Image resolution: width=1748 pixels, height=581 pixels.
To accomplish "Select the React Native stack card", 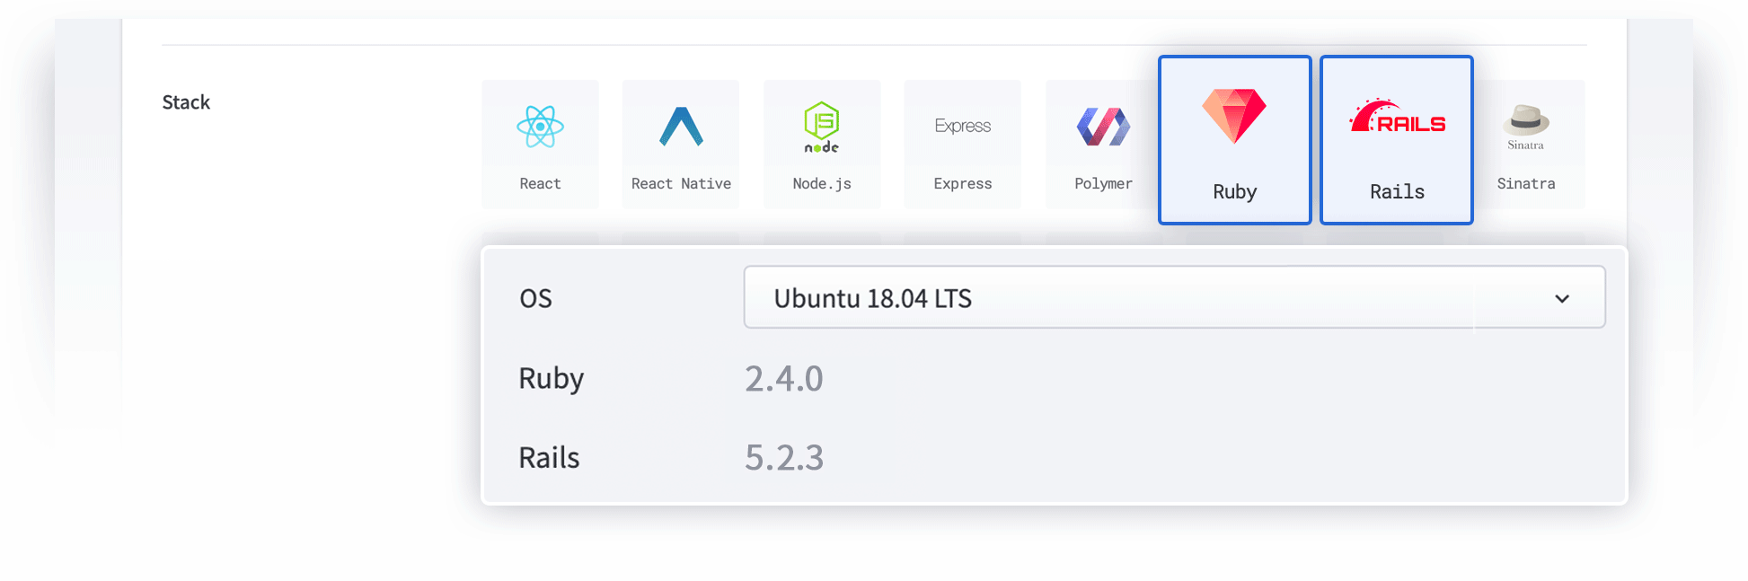I will pos(681,145).
